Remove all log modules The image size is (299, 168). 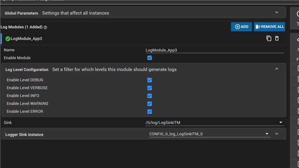tap(269, 27)
